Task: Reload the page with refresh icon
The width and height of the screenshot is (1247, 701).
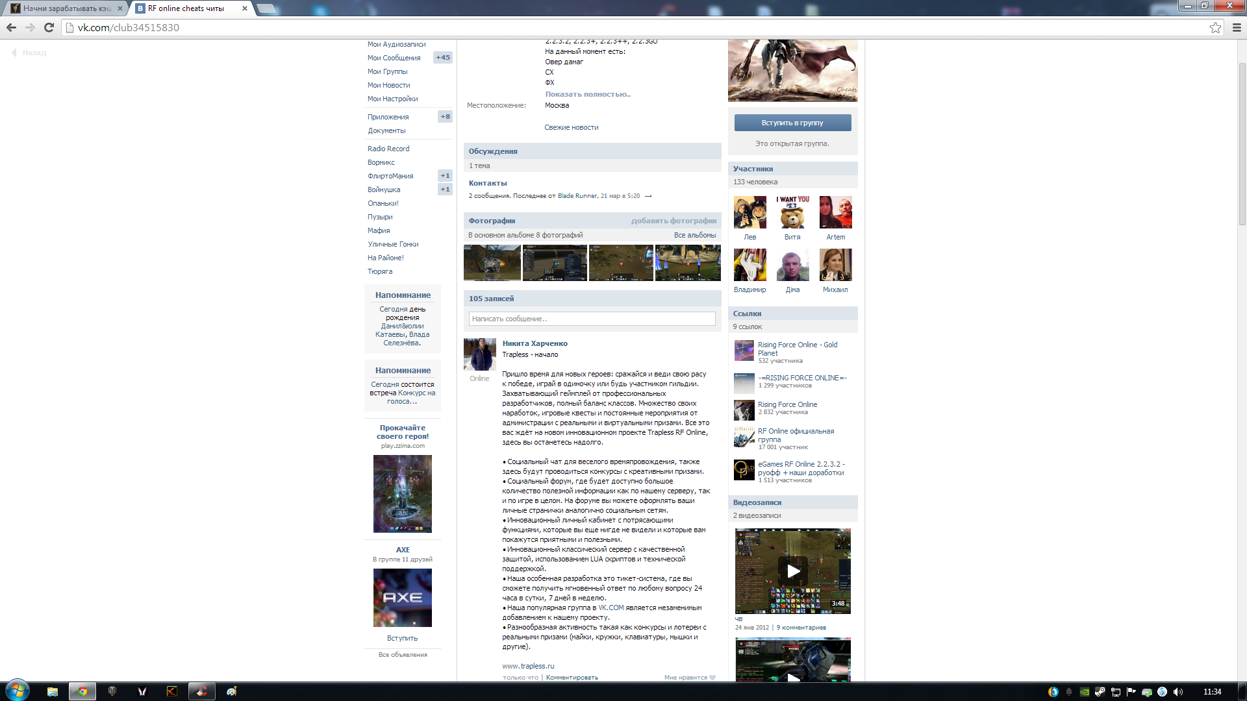Action: tap(49, 27)
